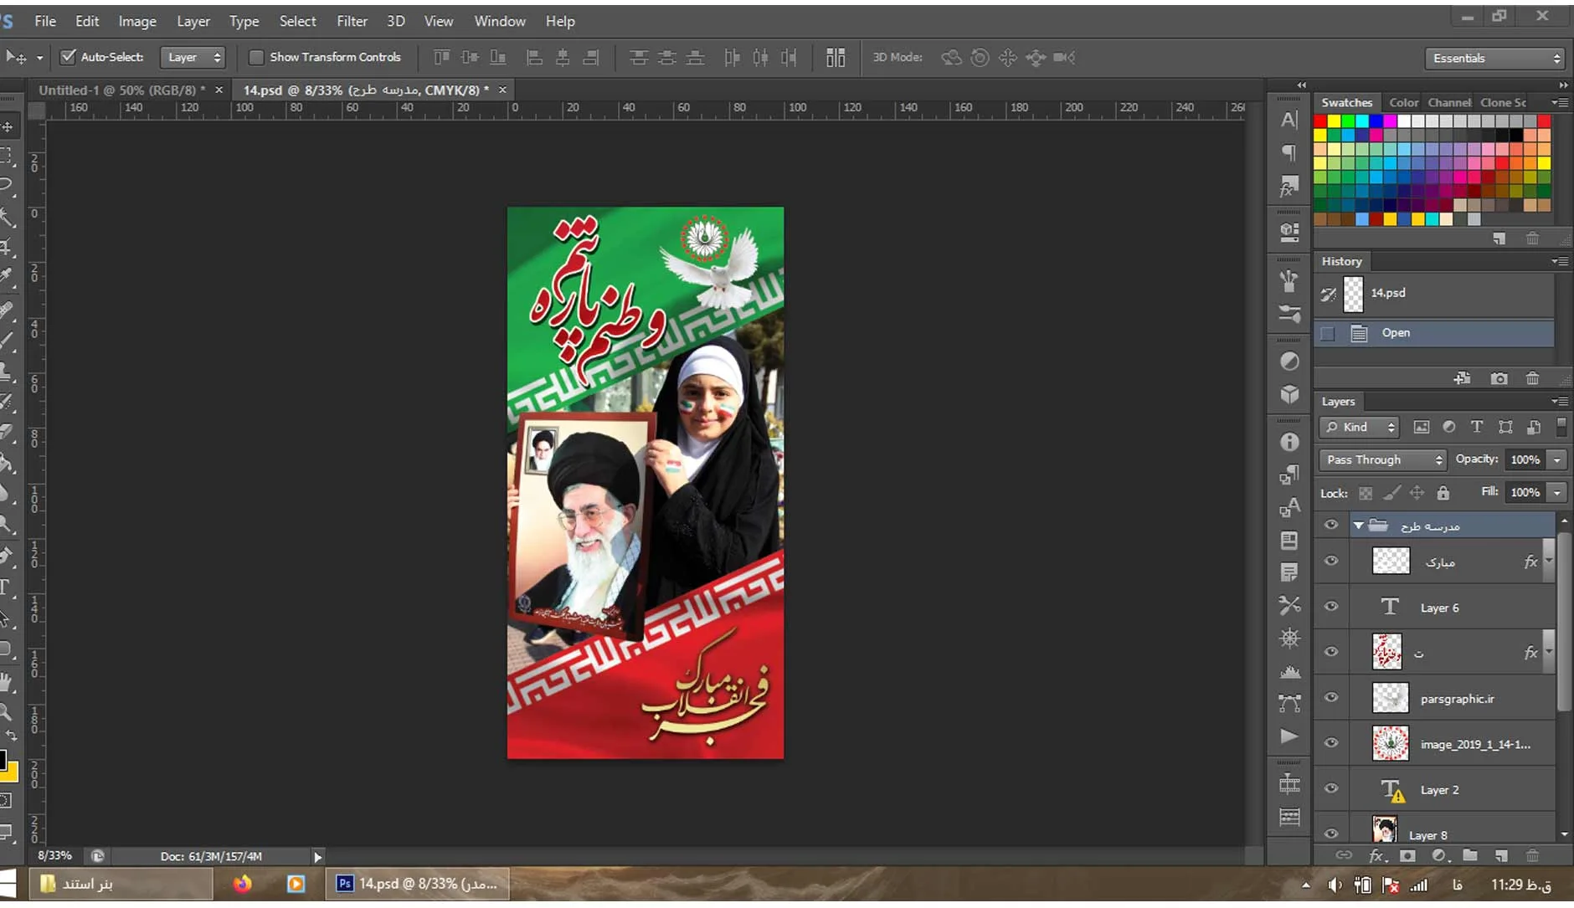
Task: Pick the red swatch in Swatches
Action: coord(1320,121)
